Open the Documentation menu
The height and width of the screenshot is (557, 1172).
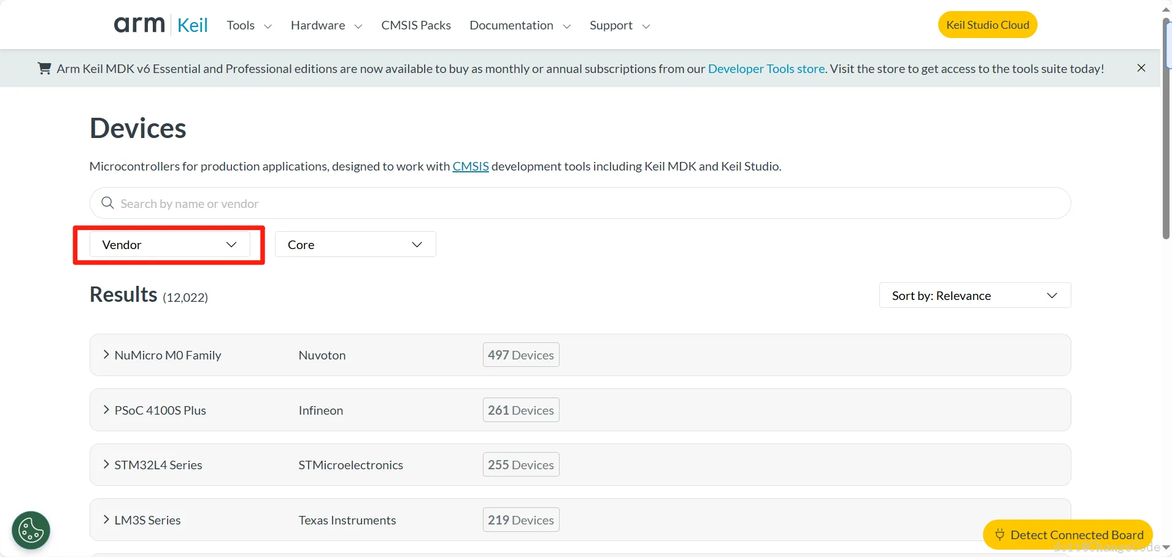pos(520,25)
